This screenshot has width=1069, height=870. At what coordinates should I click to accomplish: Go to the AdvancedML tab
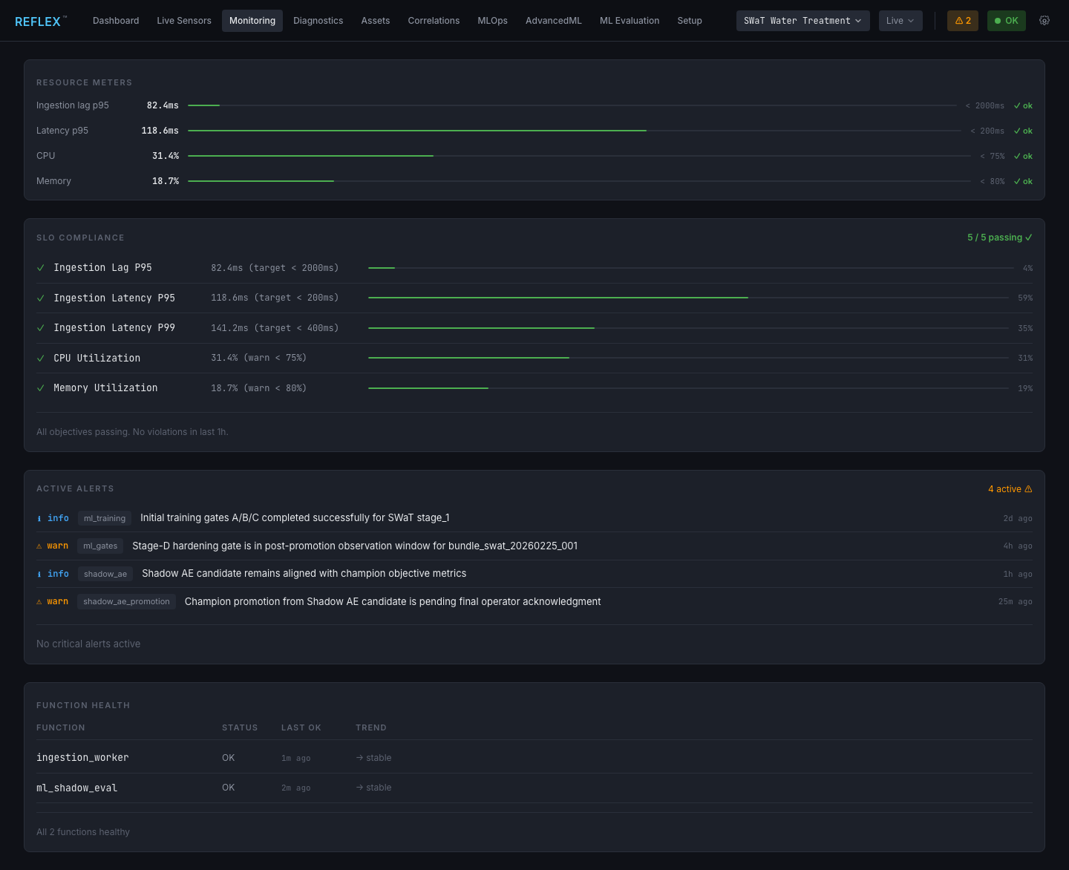[x=554, y=21]
